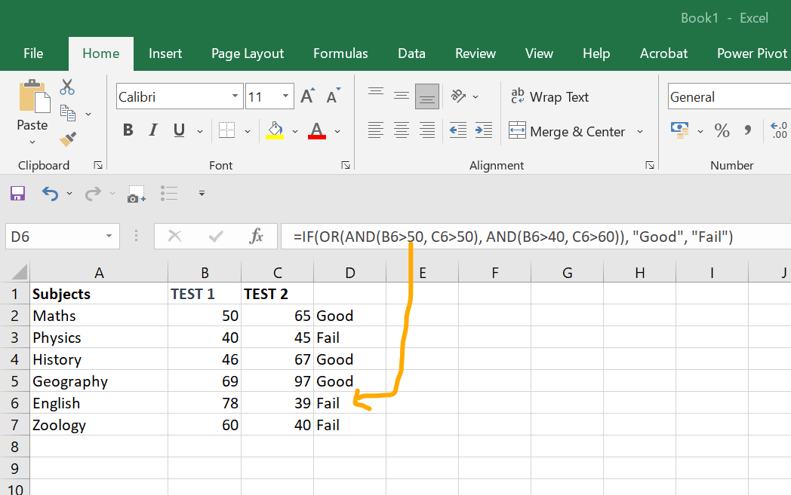791x495 pixels.
Task: Open Name Box dropdown arrow
Action: [109, 236]
